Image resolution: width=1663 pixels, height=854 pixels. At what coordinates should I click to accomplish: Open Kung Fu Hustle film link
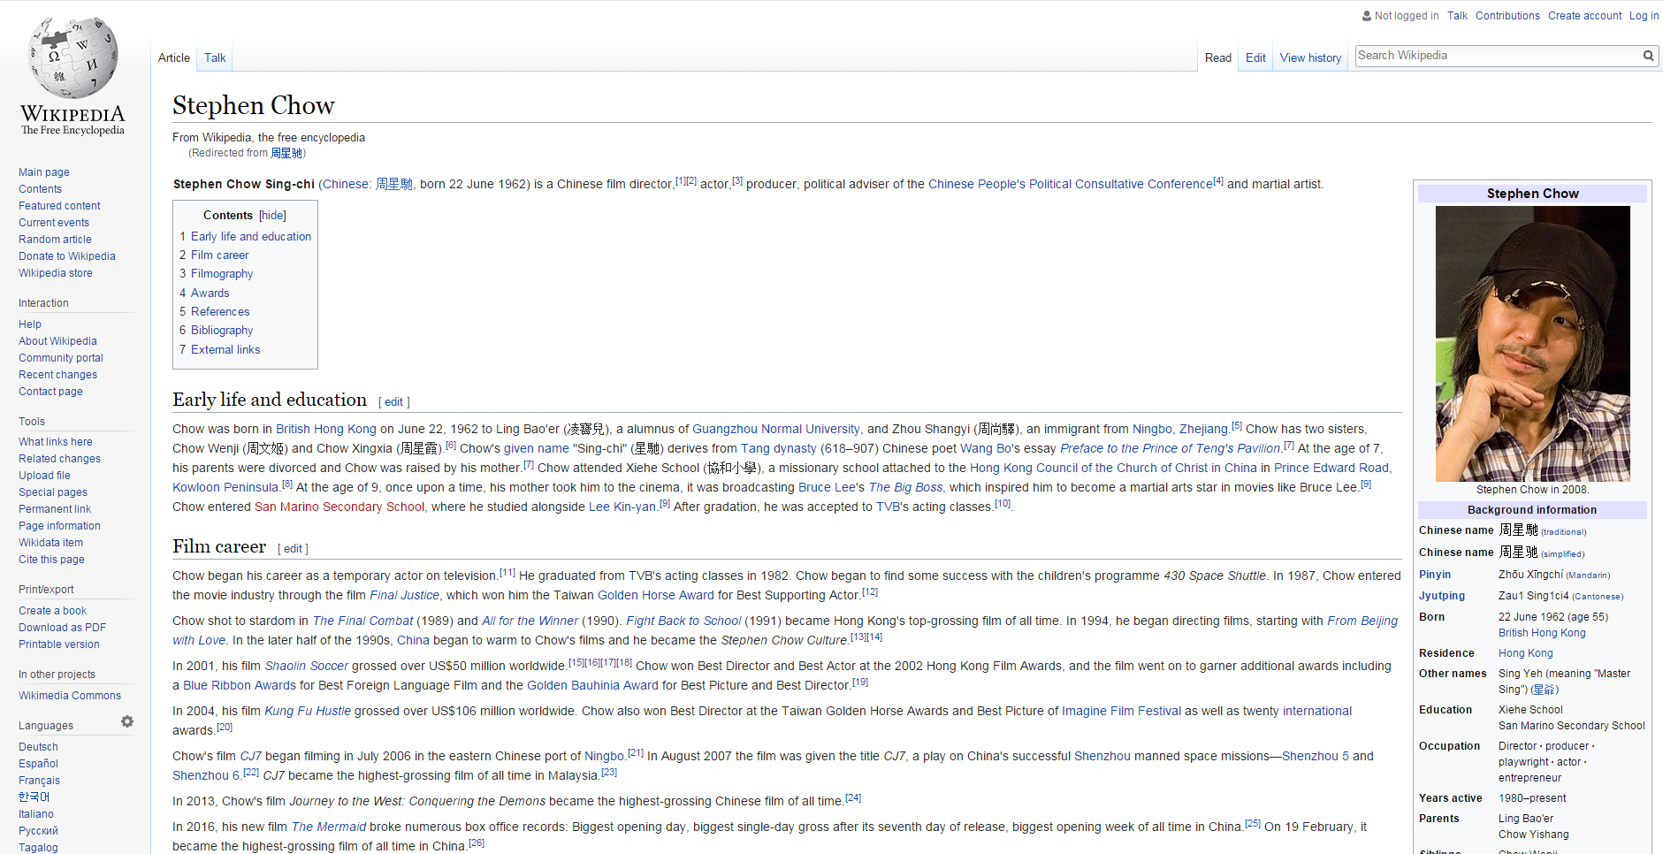(x=308, y=711)
